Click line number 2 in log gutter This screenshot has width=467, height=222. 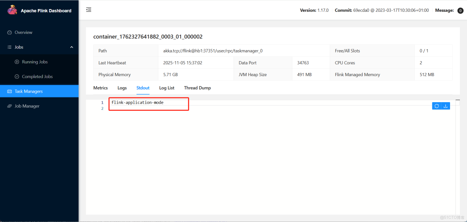[102, 108]
